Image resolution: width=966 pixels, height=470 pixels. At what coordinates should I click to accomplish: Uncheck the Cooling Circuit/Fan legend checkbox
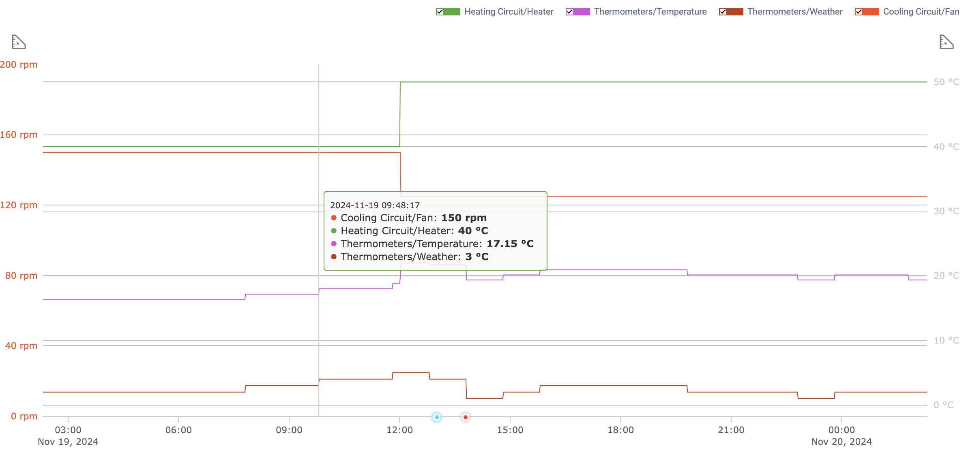click(859, 12)
